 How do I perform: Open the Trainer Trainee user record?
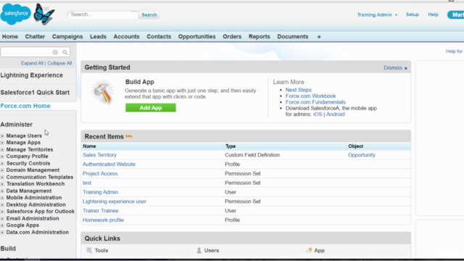(x=100, y=211)
